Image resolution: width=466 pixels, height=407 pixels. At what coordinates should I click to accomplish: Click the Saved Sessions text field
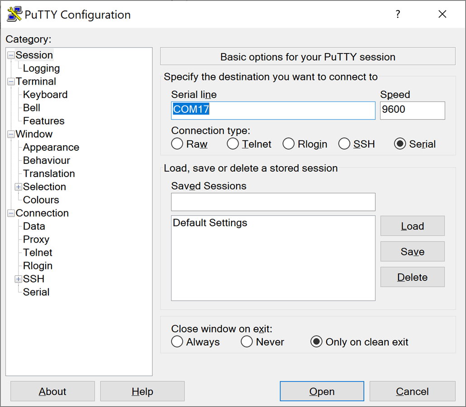click(273, 202)
